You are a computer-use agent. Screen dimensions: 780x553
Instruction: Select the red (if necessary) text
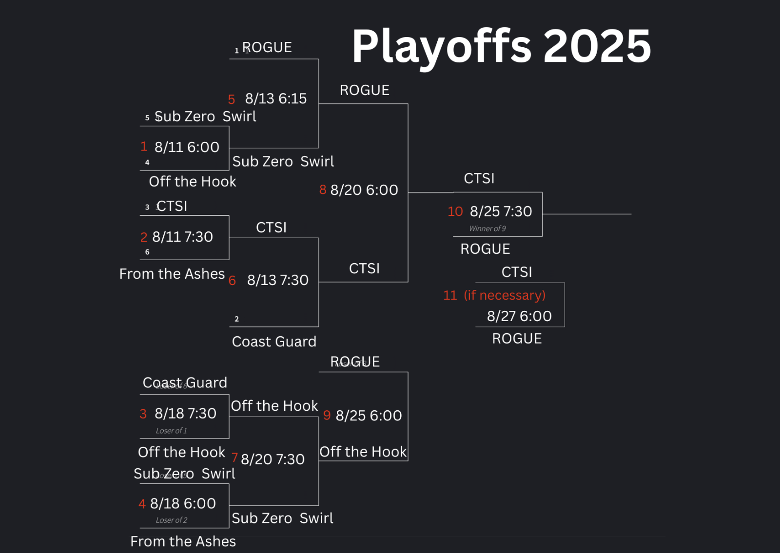click(505, 295)
